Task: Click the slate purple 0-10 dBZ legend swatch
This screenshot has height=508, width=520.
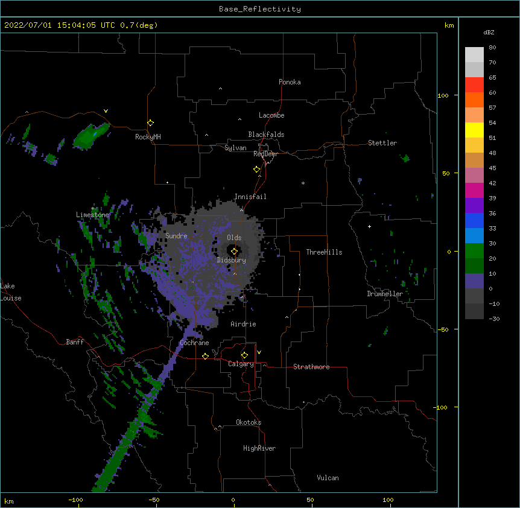Action: 474,281
